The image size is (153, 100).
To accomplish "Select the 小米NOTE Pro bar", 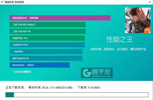I will coord(47,45).
